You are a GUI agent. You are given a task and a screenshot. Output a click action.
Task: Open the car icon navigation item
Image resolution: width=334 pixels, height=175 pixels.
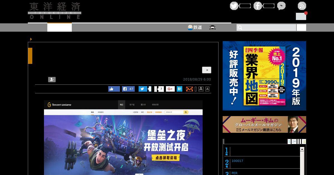[x=213, y=27]
